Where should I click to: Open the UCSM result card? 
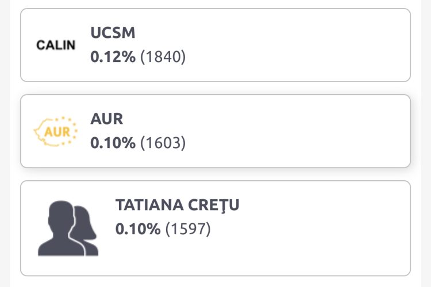coord(287,45)
